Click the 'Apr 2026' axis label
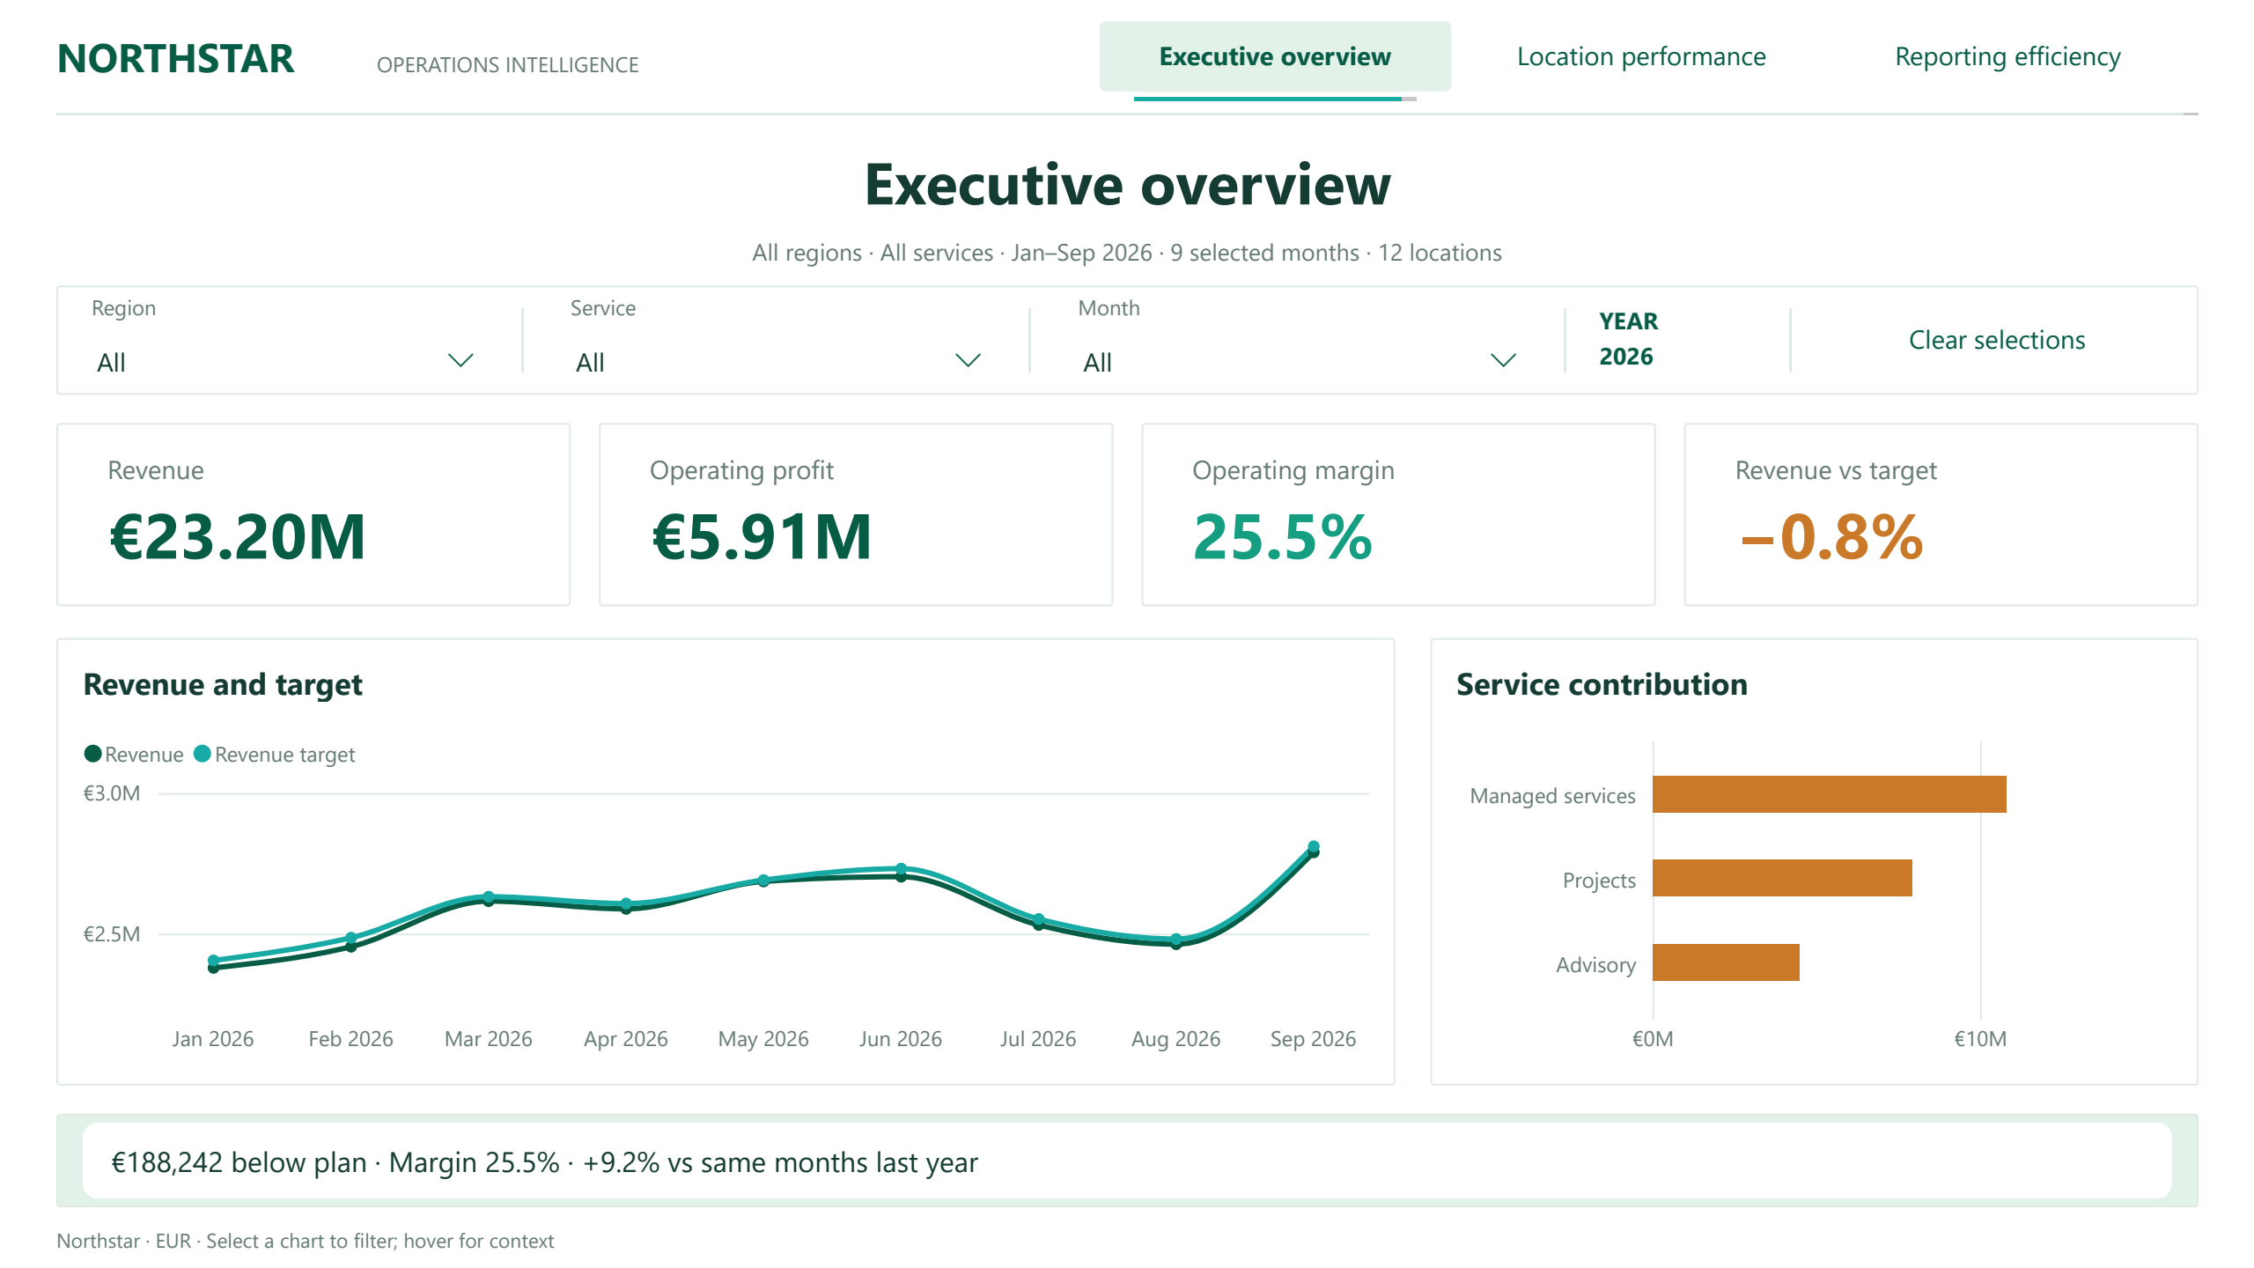Viewport: 2254px width, 1268px height. 626,1039
